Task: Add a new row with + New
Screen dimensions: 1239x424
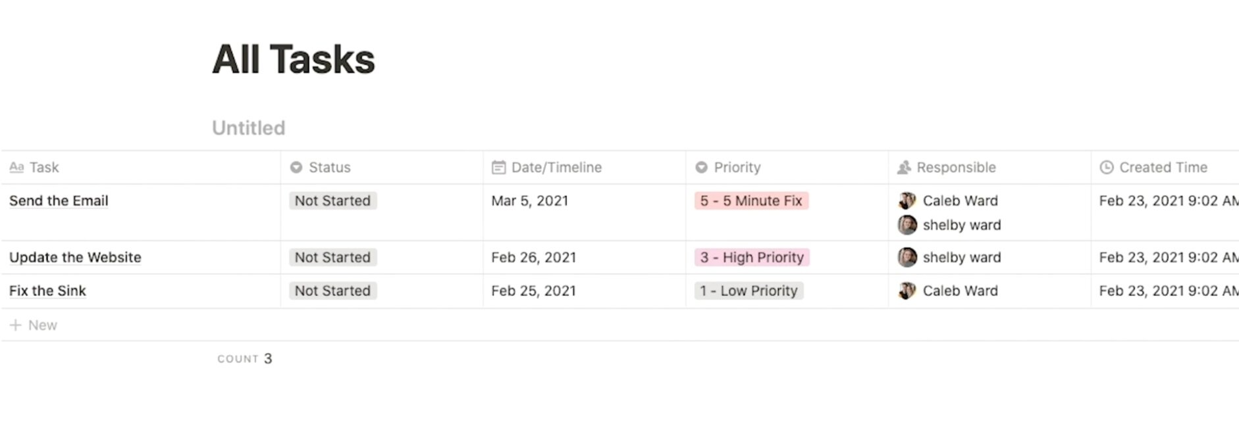Action: (34, 325)
